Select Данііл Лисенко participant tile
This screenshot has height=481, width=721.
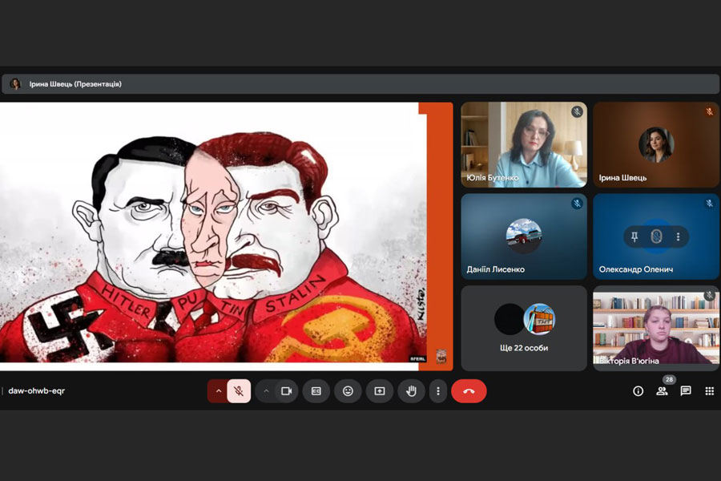pyautogui.click(x=524, y=236)
